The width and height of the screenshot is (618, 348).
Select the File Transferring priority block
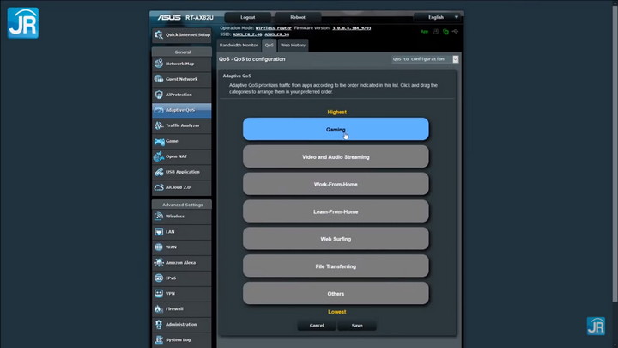pos(336,266)
